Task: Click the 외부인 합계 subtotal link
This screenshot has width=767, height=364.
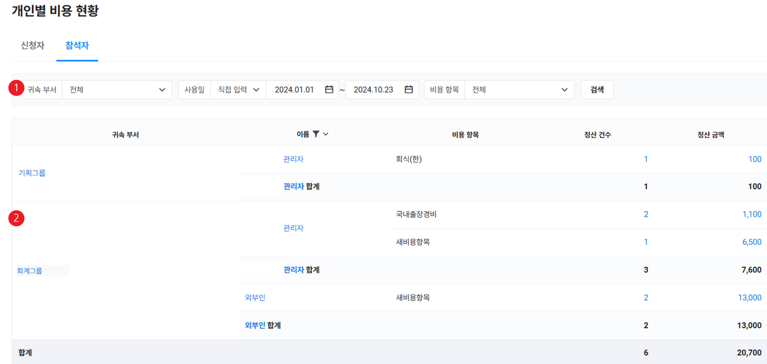Action: click(x=255, y=325)
